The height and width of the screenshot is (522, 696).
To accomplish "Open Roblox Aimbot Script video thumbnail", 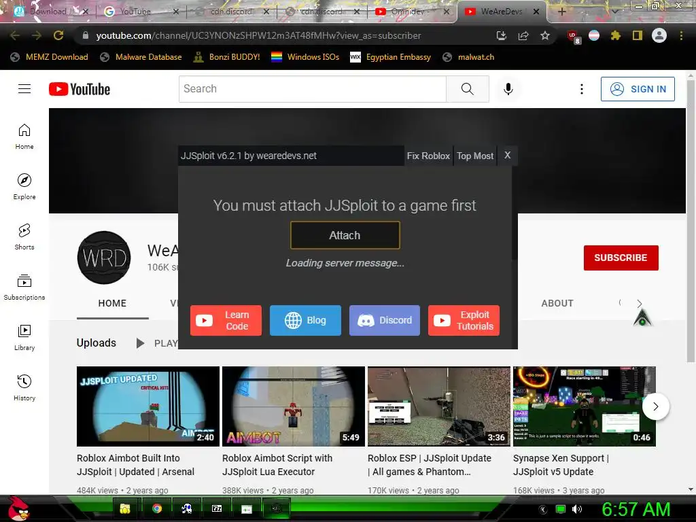I will 294,406.
